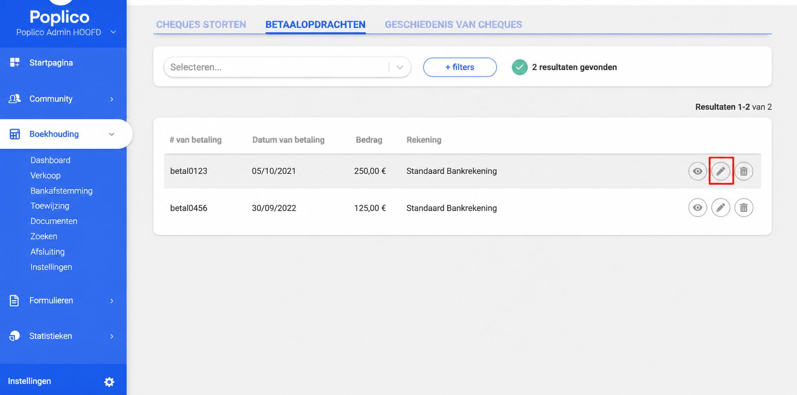Go to Startpagina in the sidebar
This screenshot has height=395, width=797.
click(51, 63)
